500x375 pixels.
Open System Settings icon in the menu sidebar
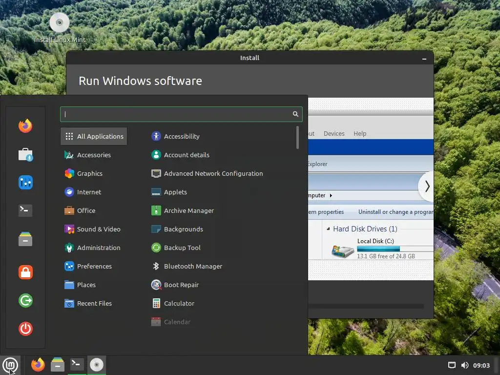(25, 183)
